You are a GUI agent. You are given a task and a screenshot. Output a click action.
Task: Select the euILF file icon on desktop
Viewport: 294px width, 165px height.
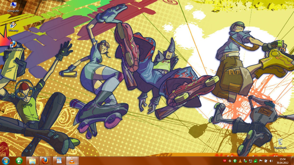(280, 46)
